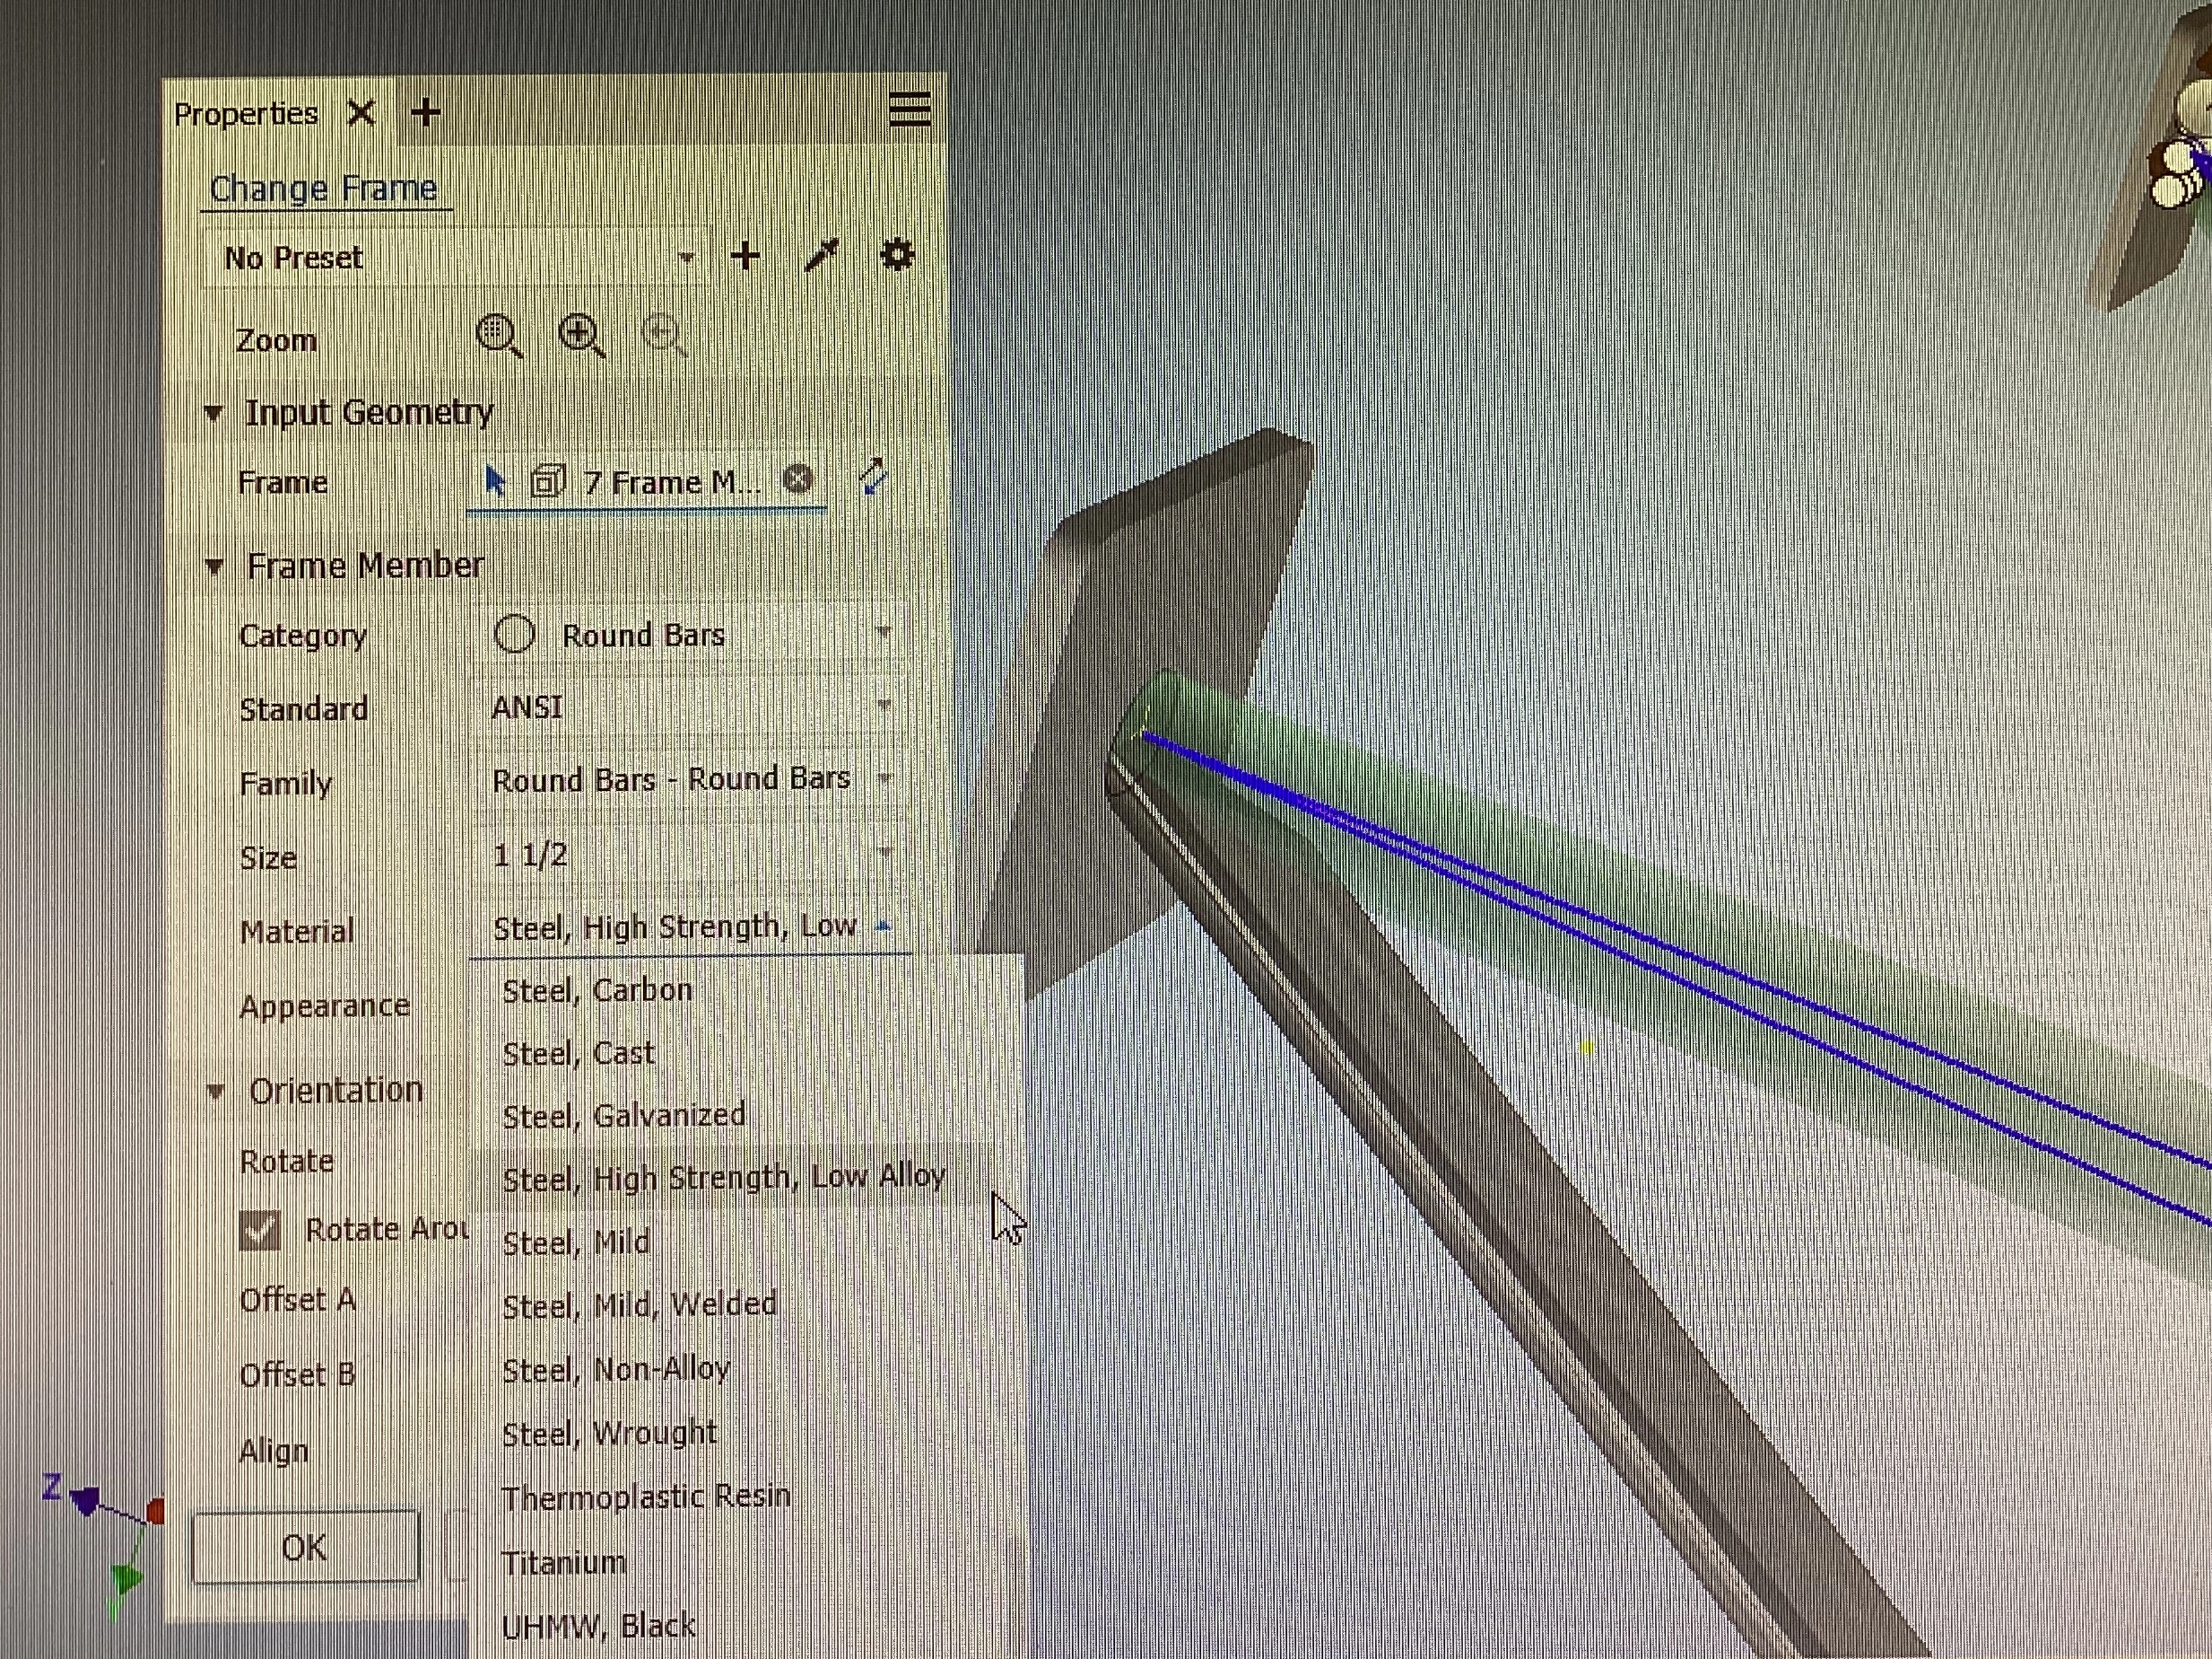Create new preset with plus icon
The width and height of the screenshot is (2212, 1659).
(745, 257)
